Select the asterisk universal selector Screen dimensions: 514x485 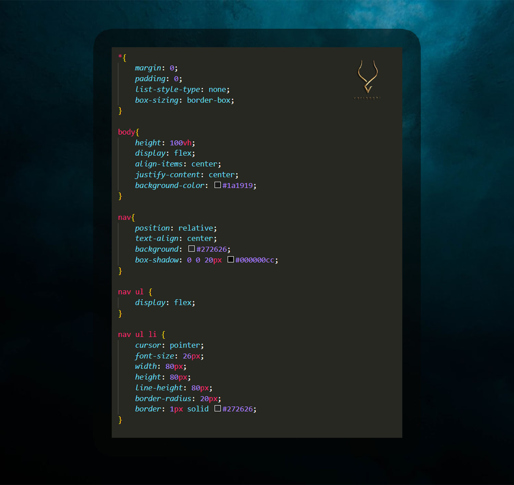click(120, 57)
